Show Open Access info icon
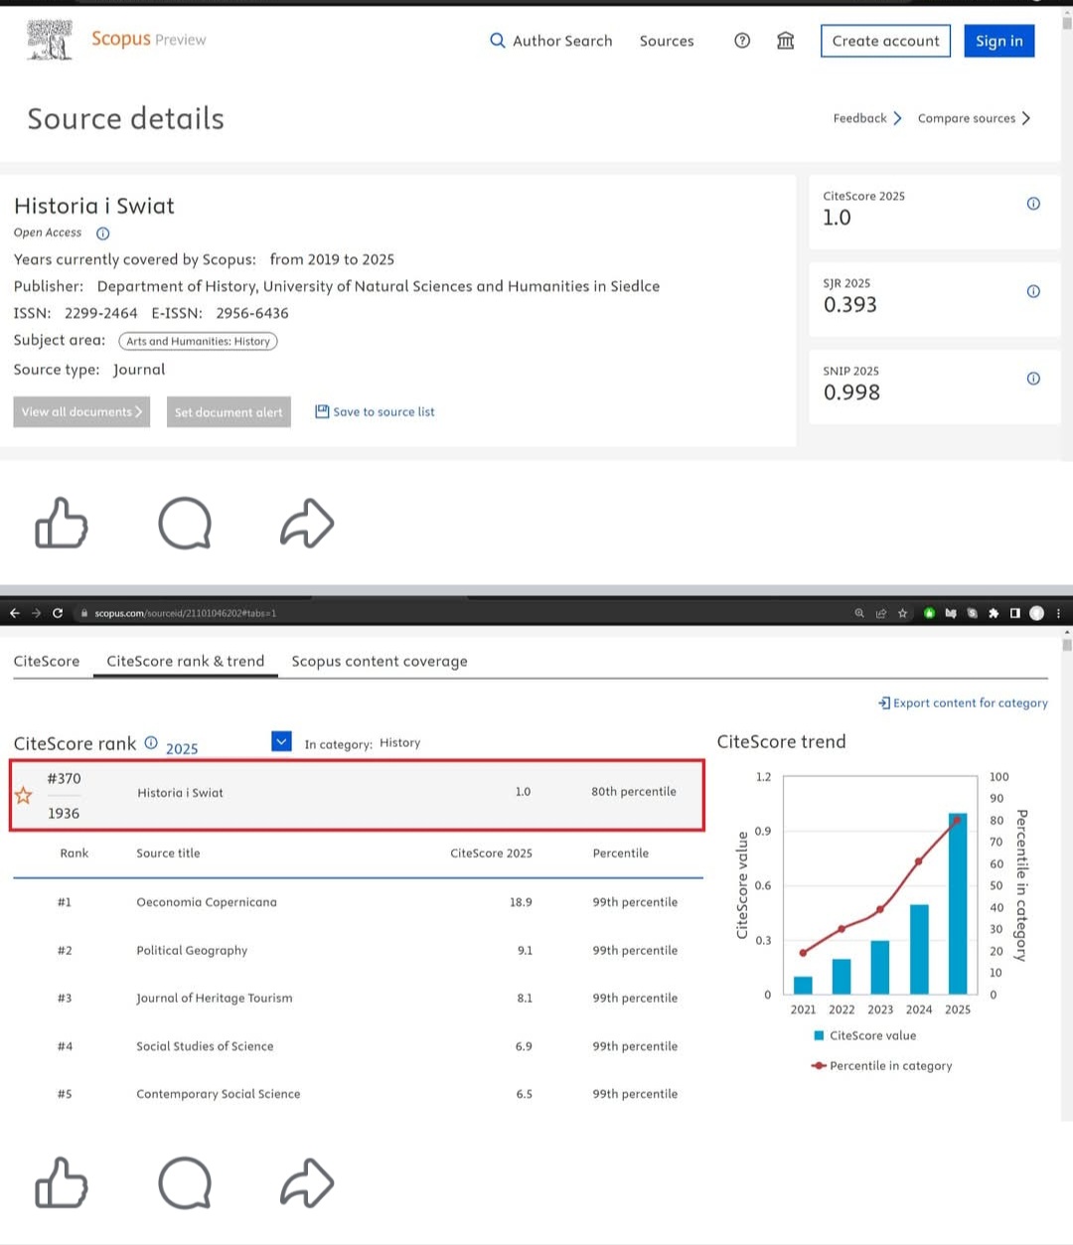1073x1245 pixels. pos(102,233)
